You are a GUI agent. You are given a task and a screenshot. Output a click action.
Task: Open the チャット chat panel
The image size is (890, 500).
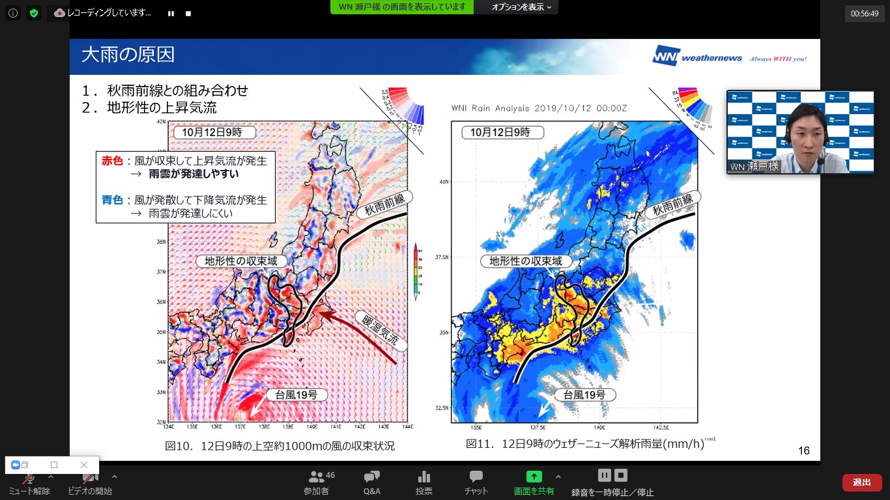pyautogui.click(x=476, y=483)
